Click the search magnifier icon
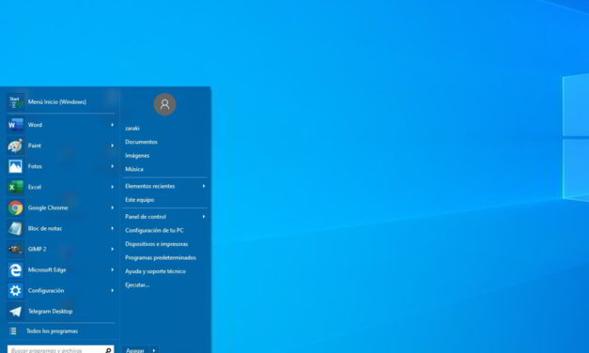This screenshot has height=353, width=589. point(108,350)
